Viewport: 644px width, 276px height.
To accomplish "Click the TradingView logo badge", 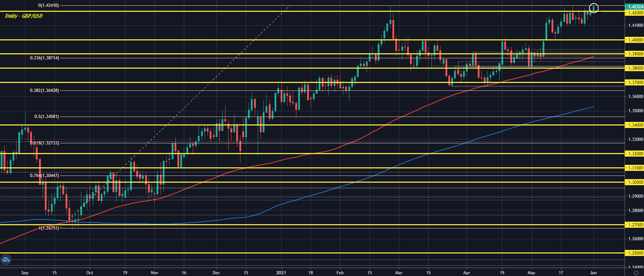I will (5, 260).
